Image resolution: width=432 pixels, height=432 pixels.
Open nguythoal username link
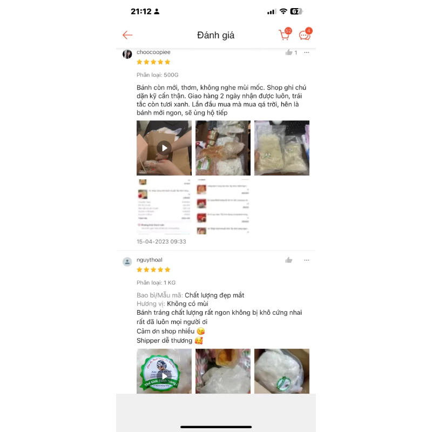coord(150,260)
